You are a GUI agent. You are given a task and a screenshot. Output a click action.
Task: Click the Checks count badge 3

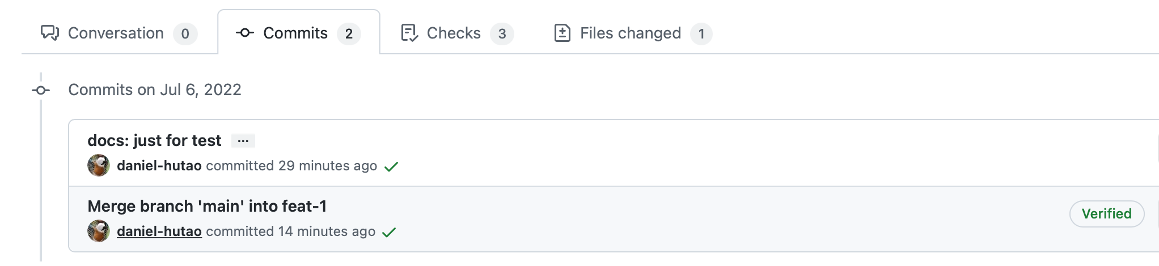coord(502,34)
